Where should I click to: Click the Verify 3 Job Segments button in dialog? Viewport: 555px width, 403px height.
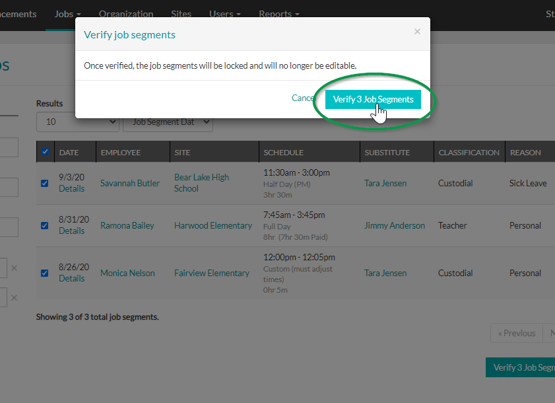tap(373, 98)
